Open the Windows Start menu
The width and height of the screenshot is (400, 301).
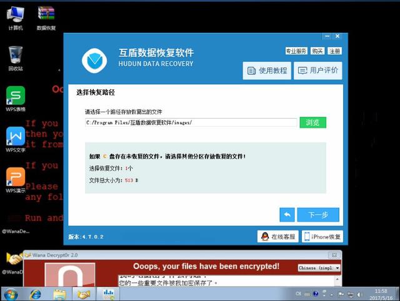[11, 294]
